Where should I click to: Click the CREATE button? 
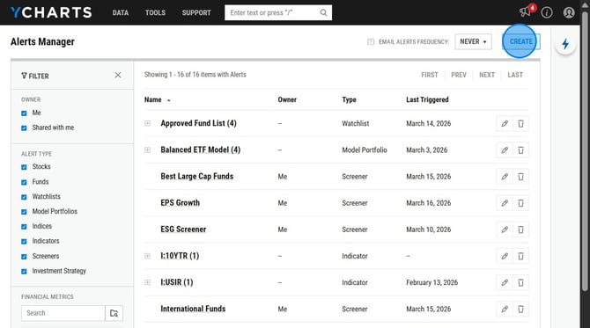(521, 41)
